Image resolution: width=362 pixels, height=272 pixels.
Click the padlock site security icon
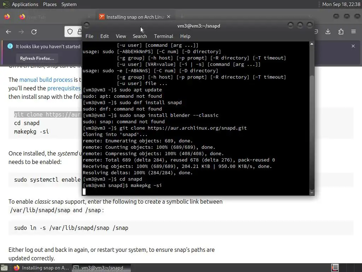pyautogui.click(x=80, y=32)
